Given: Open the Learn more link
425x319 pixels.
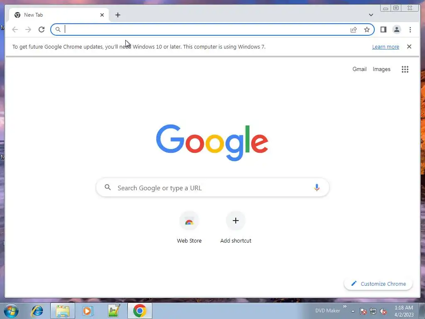Looking at the screenshot, I should [x=386, y=47].
